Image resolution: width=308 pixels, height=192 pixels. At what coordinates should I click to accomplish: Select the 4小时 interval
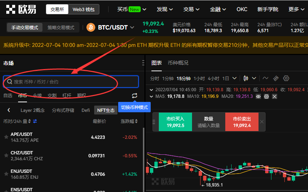pyautogui.click(x=213, y=79)
